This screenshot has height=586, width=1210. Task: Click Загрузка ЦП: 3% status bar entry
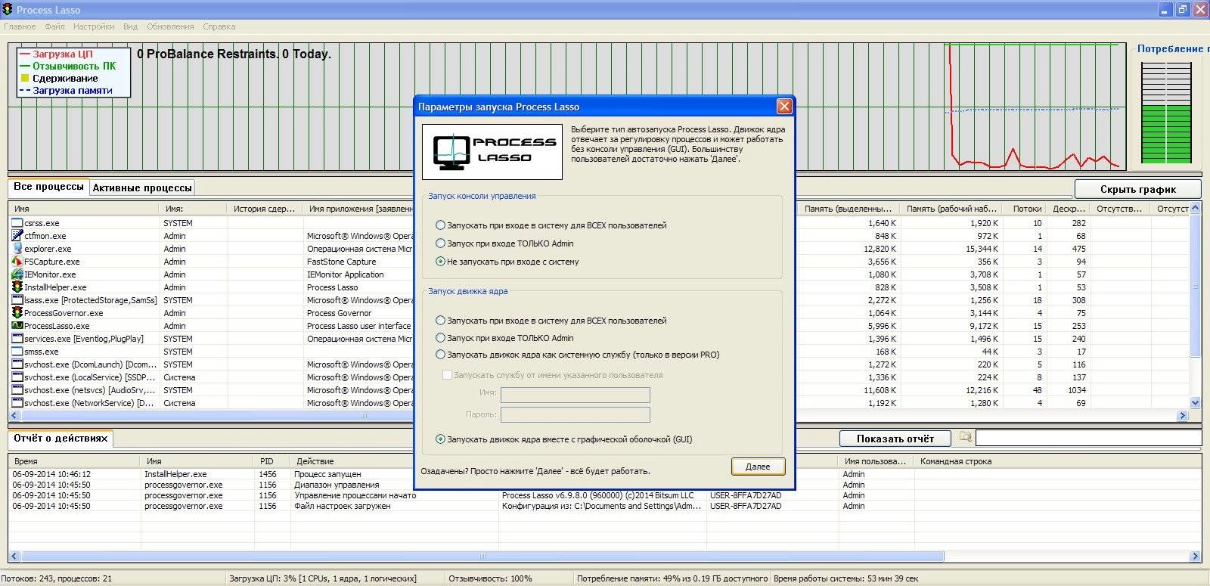[x=323, y=578]
